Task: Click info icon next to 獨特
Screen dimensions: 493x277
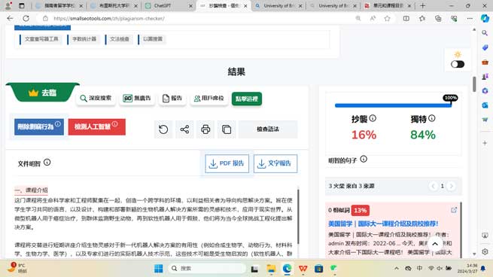Action: pos(432,118)
